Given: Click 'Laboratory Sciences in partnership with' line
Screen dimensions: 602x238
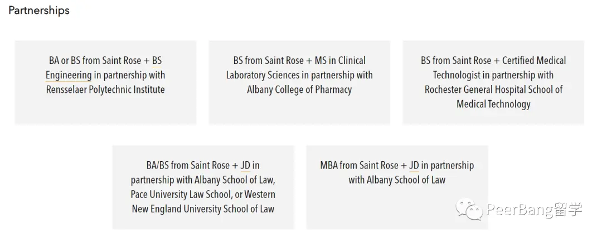Looking at the screenshot, I should (299, 75).
